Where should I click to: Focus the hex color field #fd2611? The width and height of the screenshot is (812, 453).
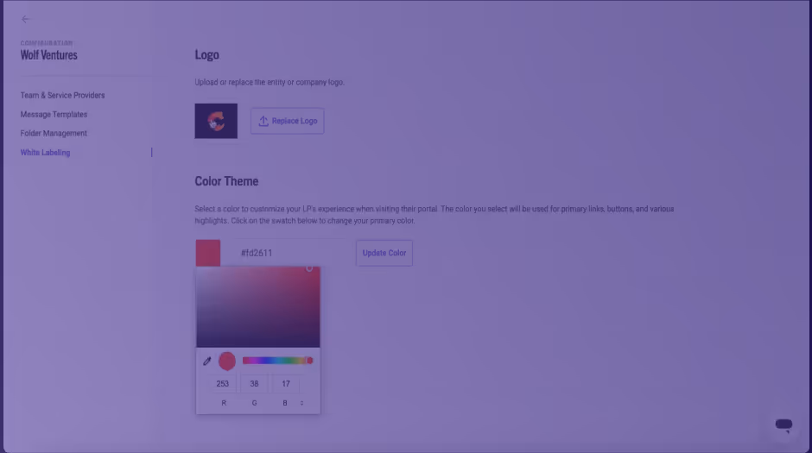pyautogui.click(x=293, y=253)
